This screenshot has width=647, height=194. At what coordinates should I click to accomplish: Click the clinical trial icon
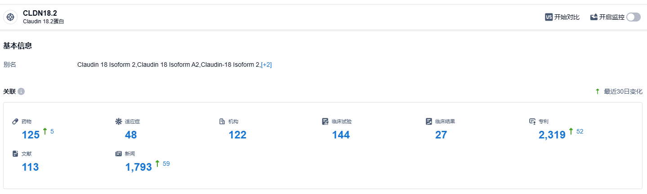[x=326, y=121]
